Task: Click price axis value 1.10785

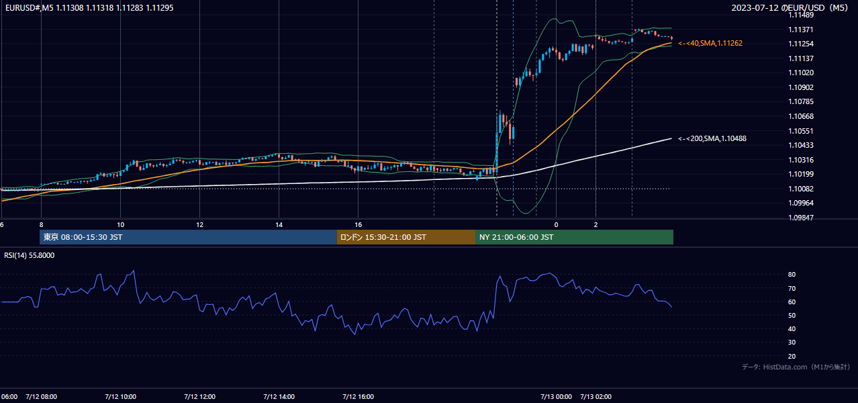Action: point(801,101)
